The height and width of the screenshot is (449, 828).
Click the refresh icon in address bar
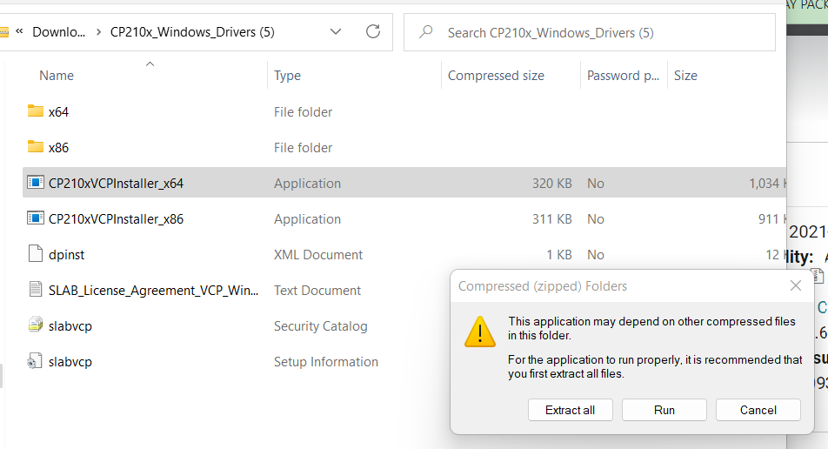coord(373,32)
